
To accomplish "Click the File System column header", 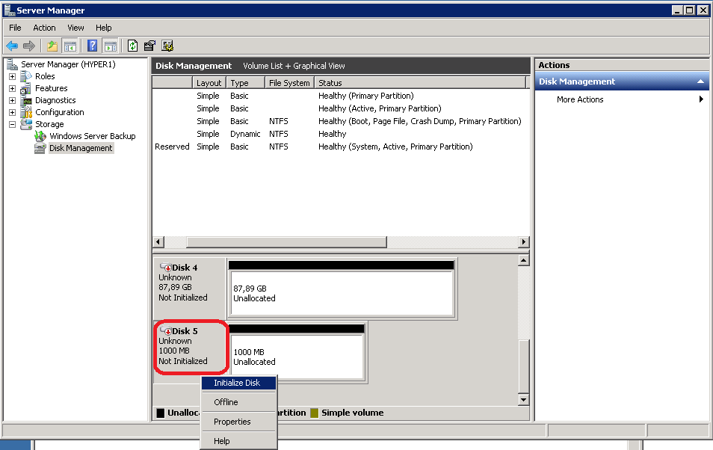I will coord(288,83).
